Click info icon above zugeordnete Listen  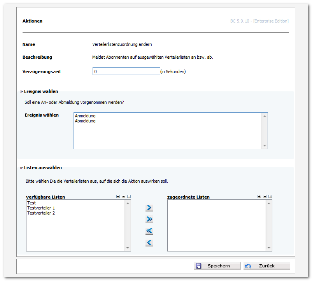270,197
